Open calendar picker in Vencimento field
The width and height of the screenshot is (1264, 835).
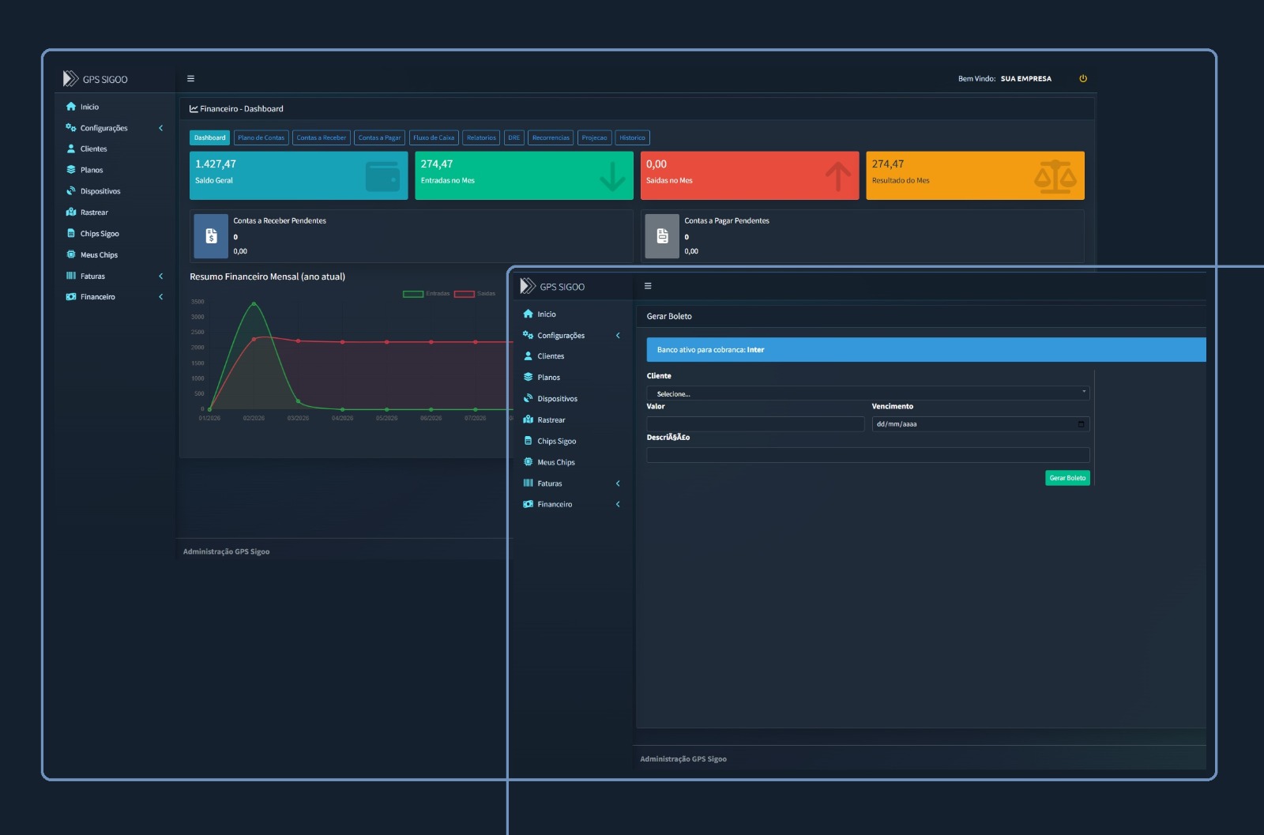pos(1081,424)
